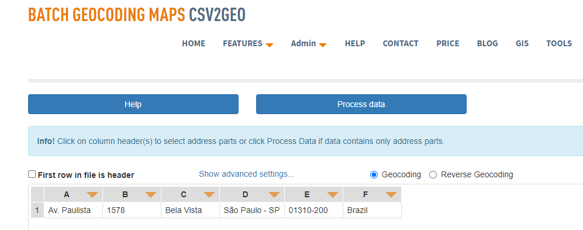Open column E dropdown arrow
Image resolution: width=583 pixels, height=230 pixels.
(332, 194)
